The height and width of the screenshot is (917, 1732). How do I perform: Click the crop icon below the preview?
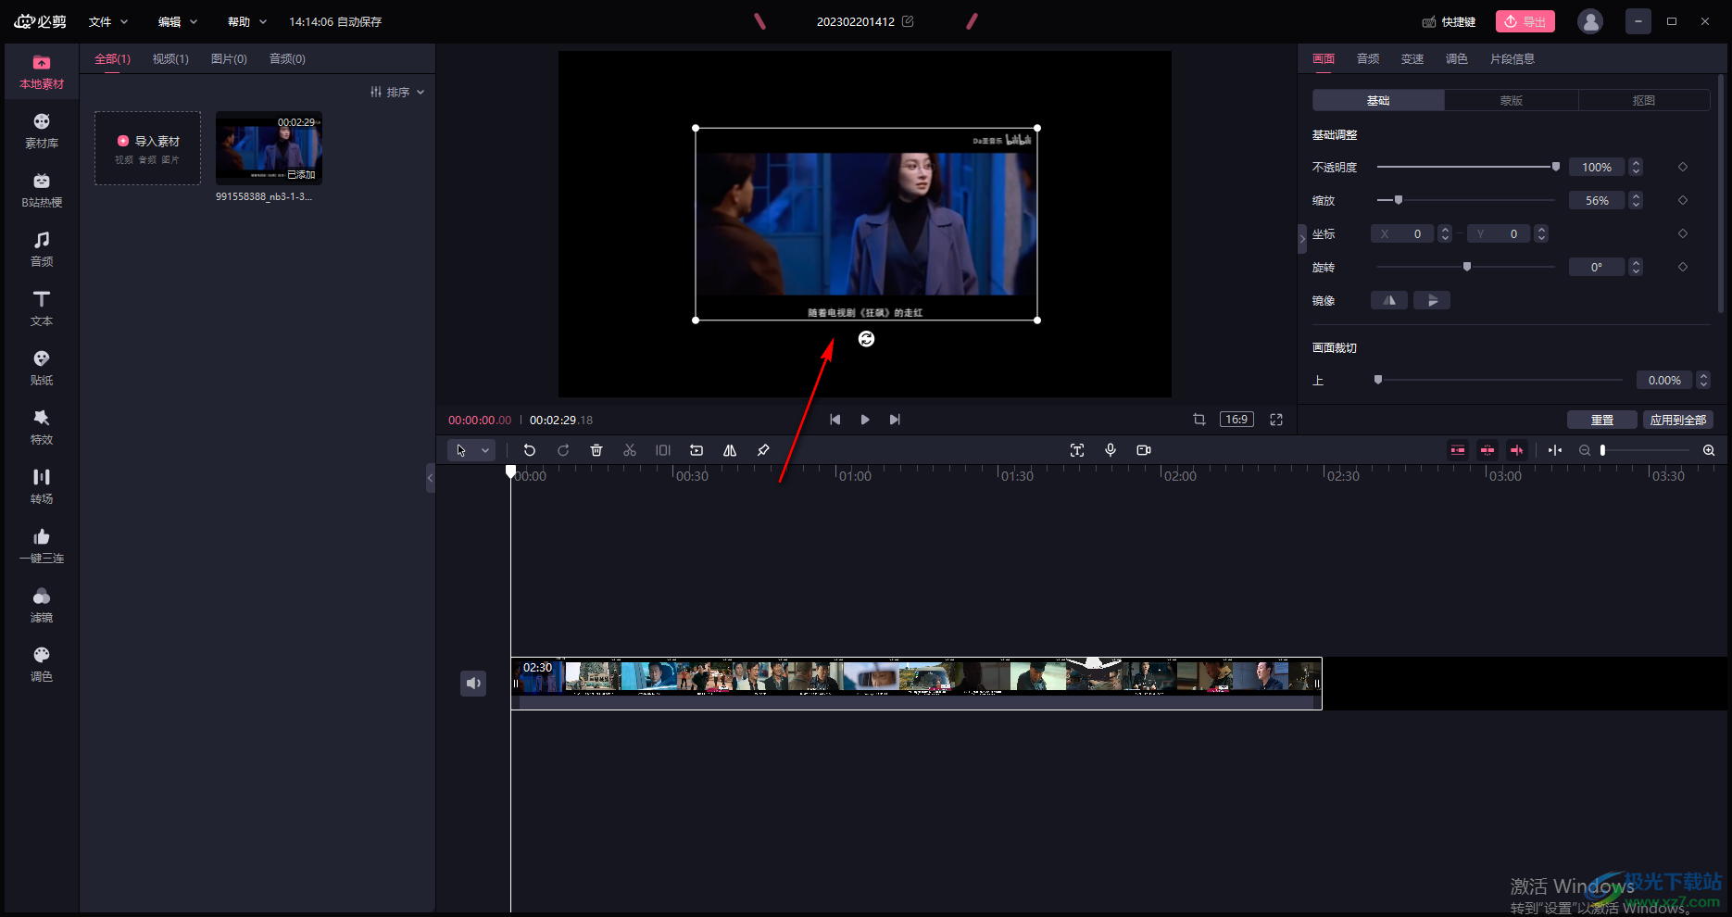(x=1199, y=420)
